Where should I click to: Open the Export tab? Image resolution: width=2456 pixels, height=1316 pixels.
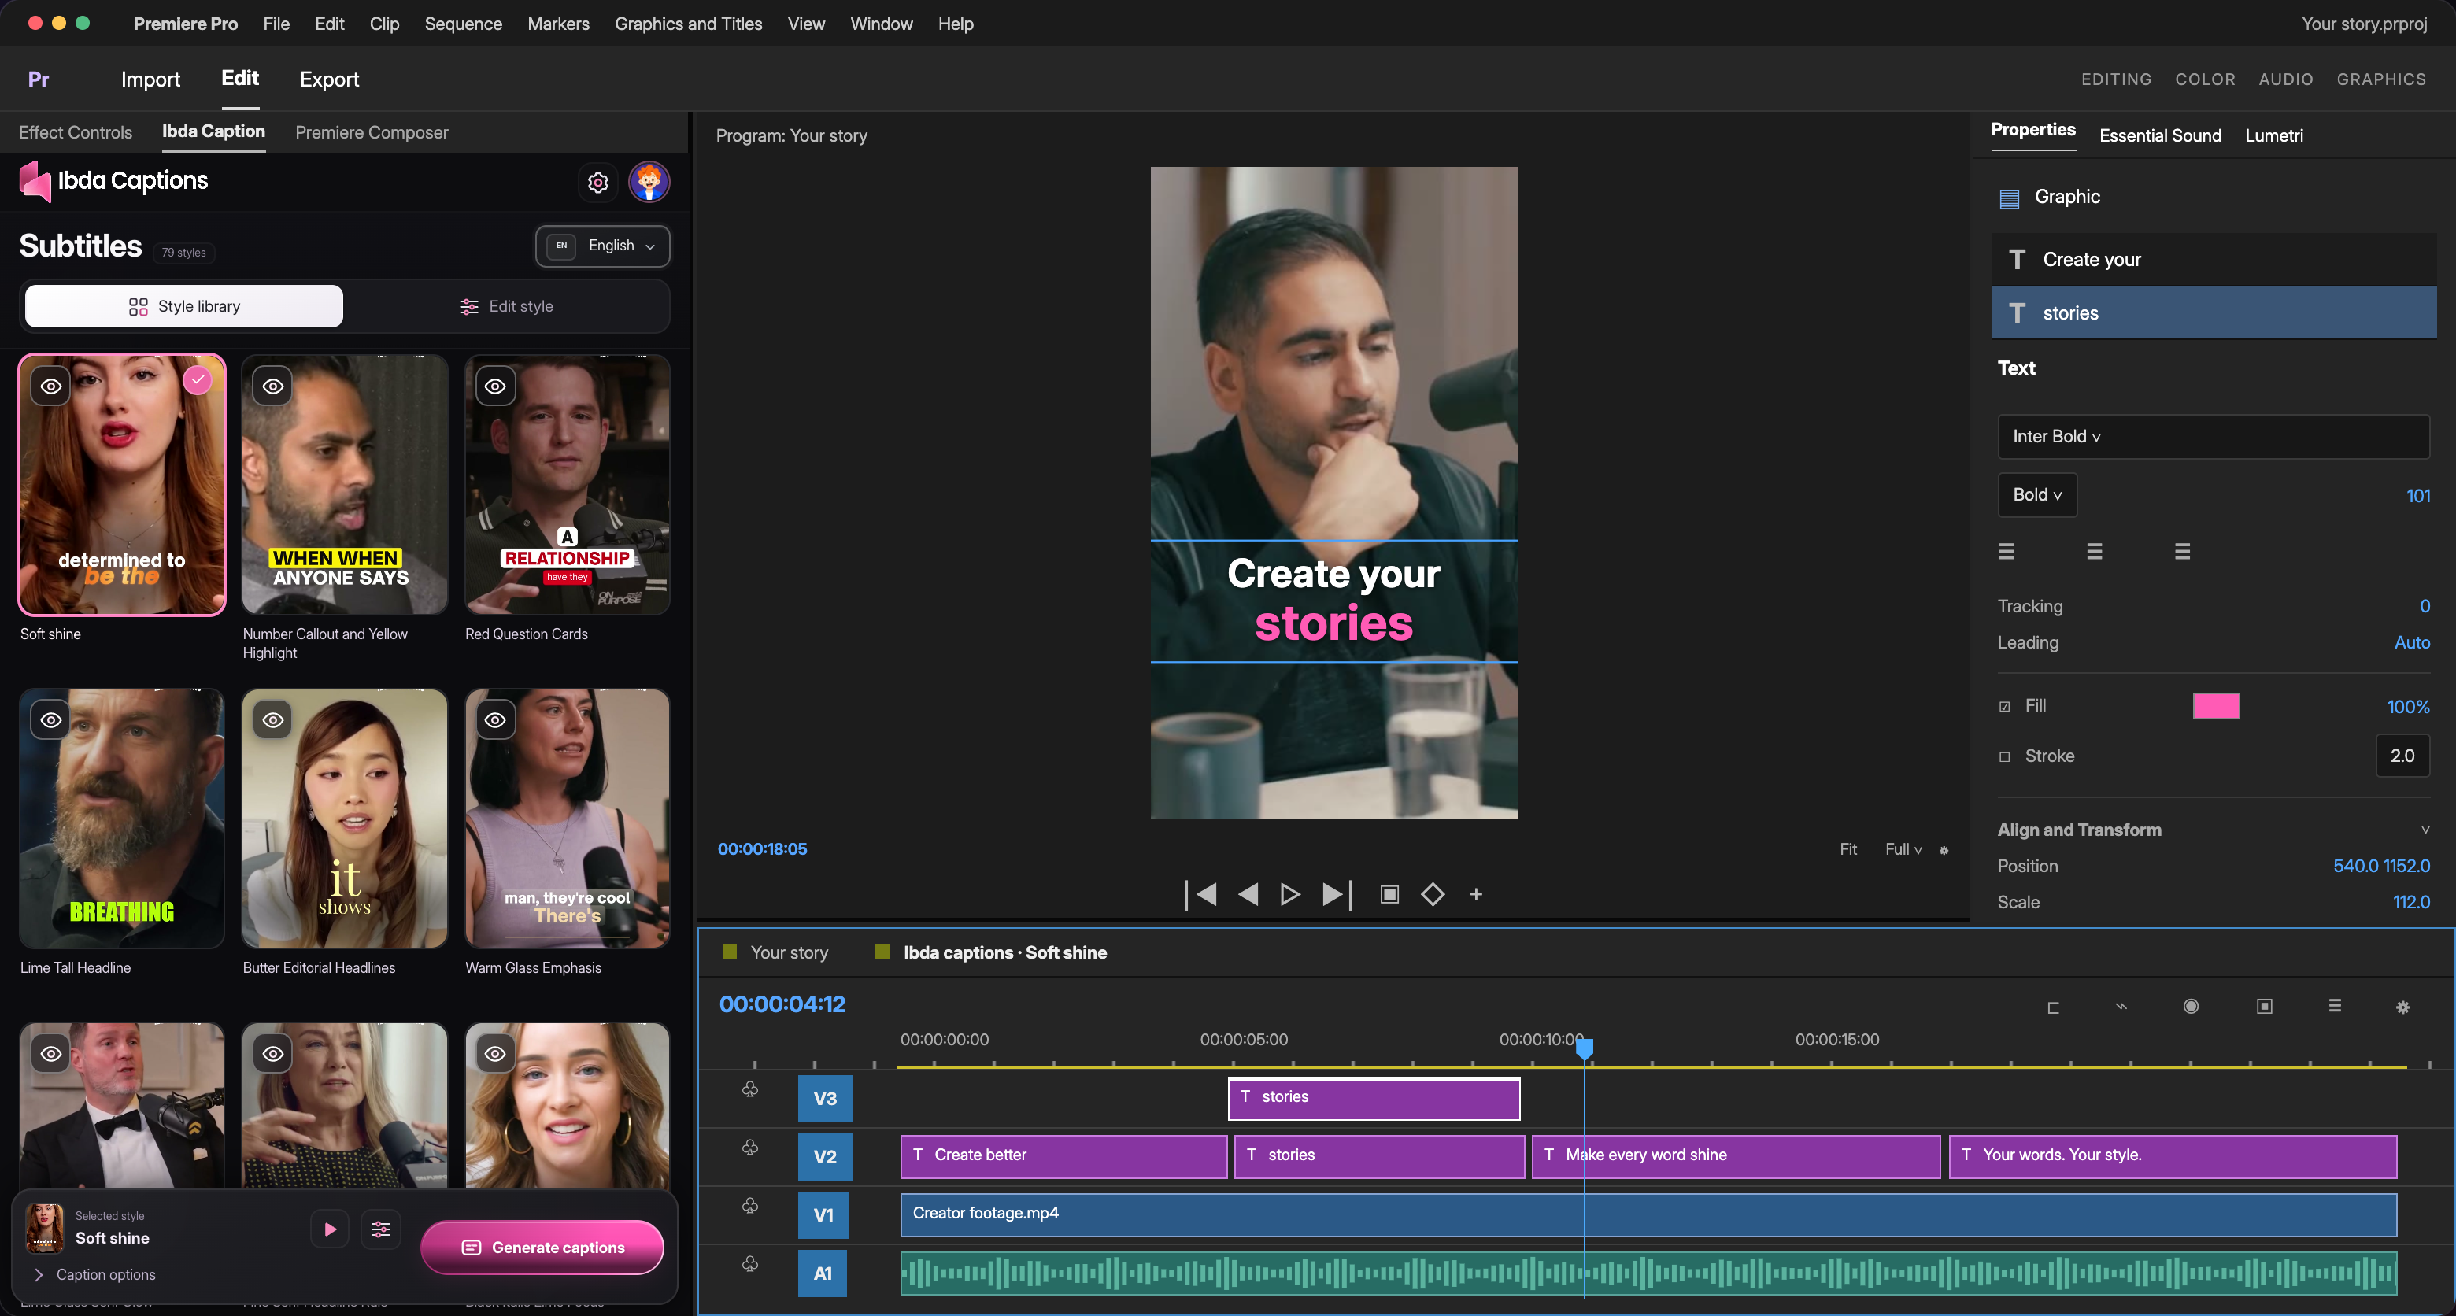[329, 79]
